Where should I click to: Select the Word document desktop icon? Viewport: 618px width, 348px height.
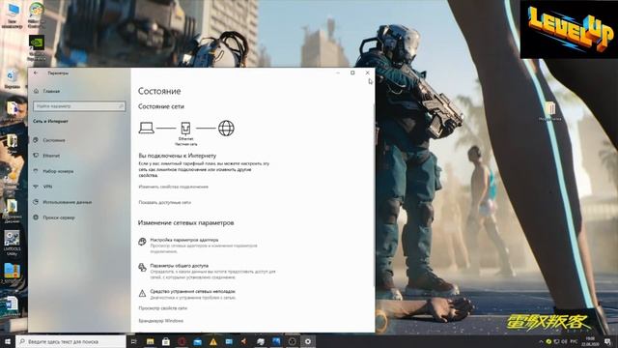[x=12, y=306]
